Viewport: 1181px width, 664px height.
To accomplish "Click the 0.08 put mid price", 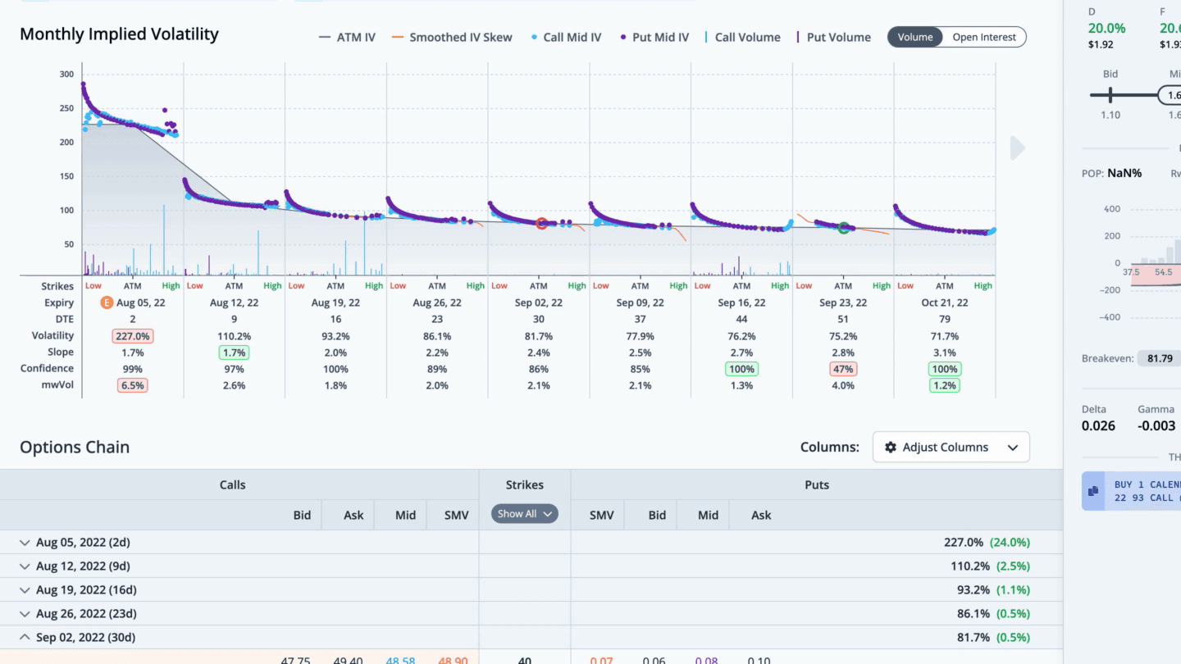I will [x=706, y=659].
